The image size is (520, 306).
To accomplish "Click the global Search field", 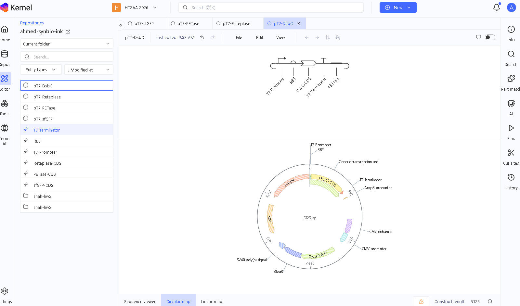I will pos(271,7).
